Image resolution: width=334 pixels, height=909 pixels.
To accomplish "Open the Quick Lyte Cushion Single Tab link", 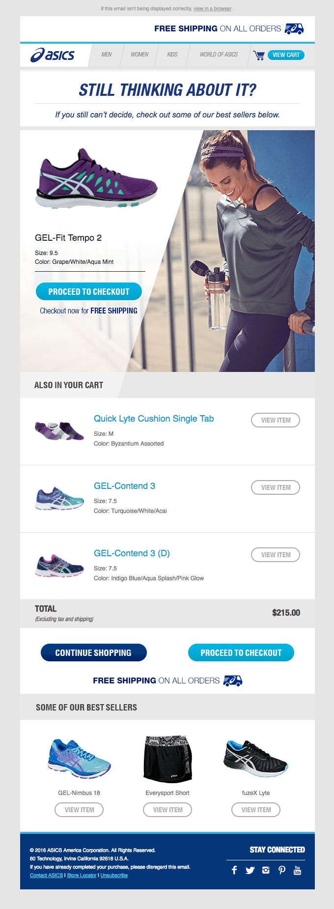I will [154, 419].
